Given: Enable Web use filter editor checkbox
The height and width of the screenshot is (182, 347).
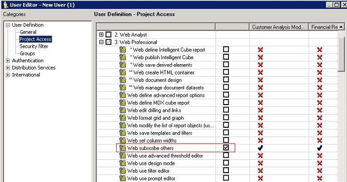Looking at the screenshot, I should 226,170.
